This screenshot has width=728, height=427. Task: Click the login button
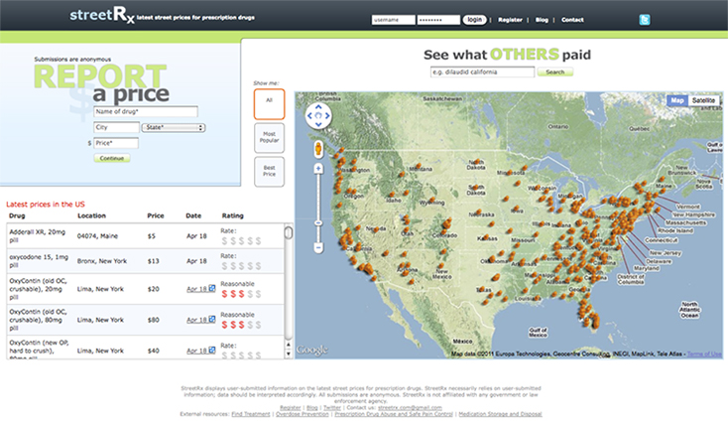click(x=474, y=20)
